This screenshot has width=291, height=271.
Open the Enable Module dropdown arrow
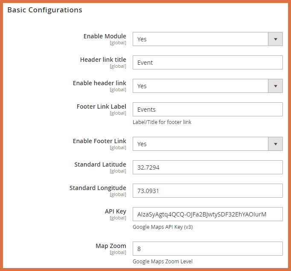(x=275, y=39)
